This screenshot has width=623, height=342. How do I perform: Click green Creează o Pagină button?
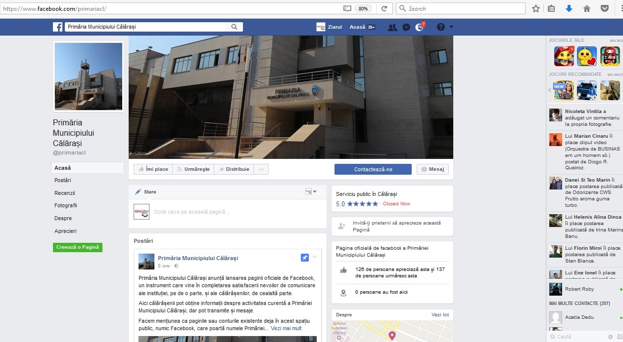[x=78, y=247]
